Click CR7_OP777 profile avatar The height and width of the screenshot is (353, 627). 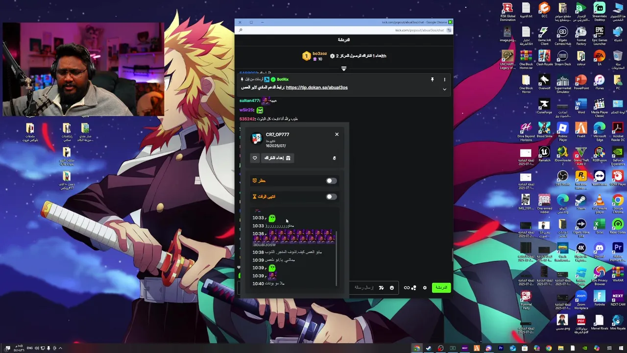point(257,139)
